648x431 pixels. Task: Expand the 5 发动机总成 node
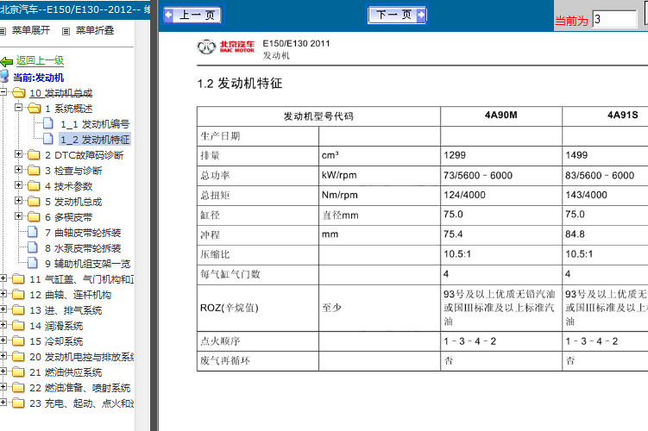pyautogui.click(x=18, y=201)
